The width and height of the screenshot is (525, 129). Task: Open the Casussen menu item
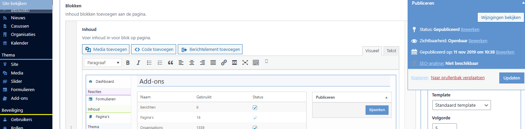(x=20, y=26)
